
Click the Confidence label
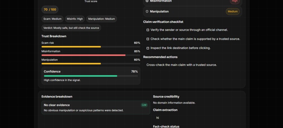pyautogui.click(x=52, y=72)
